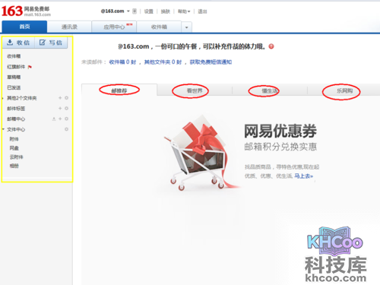The width and height of the screenshot is (380, 285).
Task: Click the 马上去» link in the coupon banner
Action: [303, 176]
